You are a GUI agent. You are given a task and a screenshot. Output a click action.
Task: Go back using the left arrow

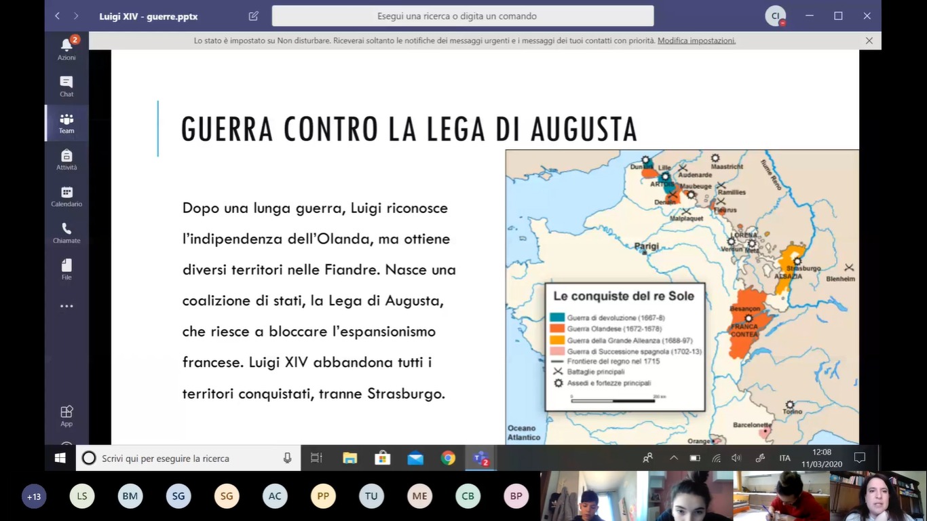click(x=58, y=16)
